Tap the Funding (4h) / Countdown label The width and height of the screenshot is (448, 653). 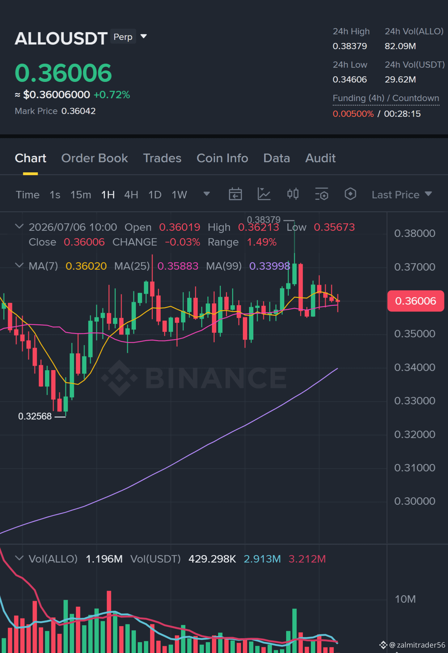tap(386, 98)
